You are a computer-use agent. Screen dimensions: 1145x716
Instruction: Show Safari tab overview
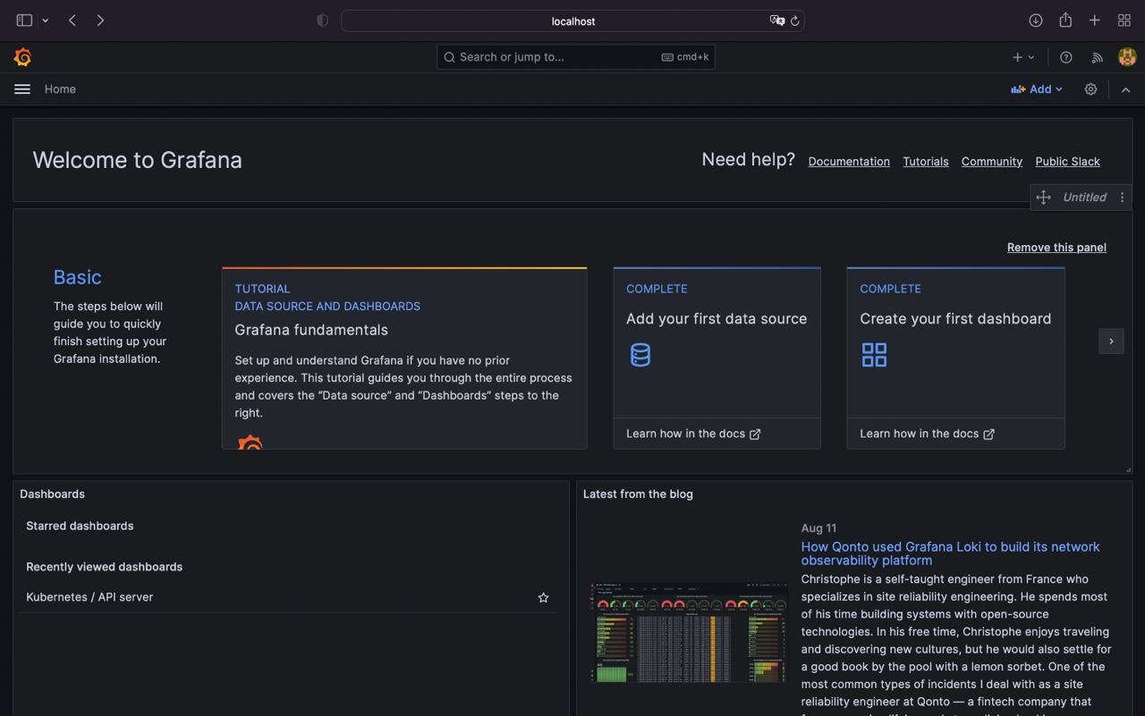click(1124, 21)
